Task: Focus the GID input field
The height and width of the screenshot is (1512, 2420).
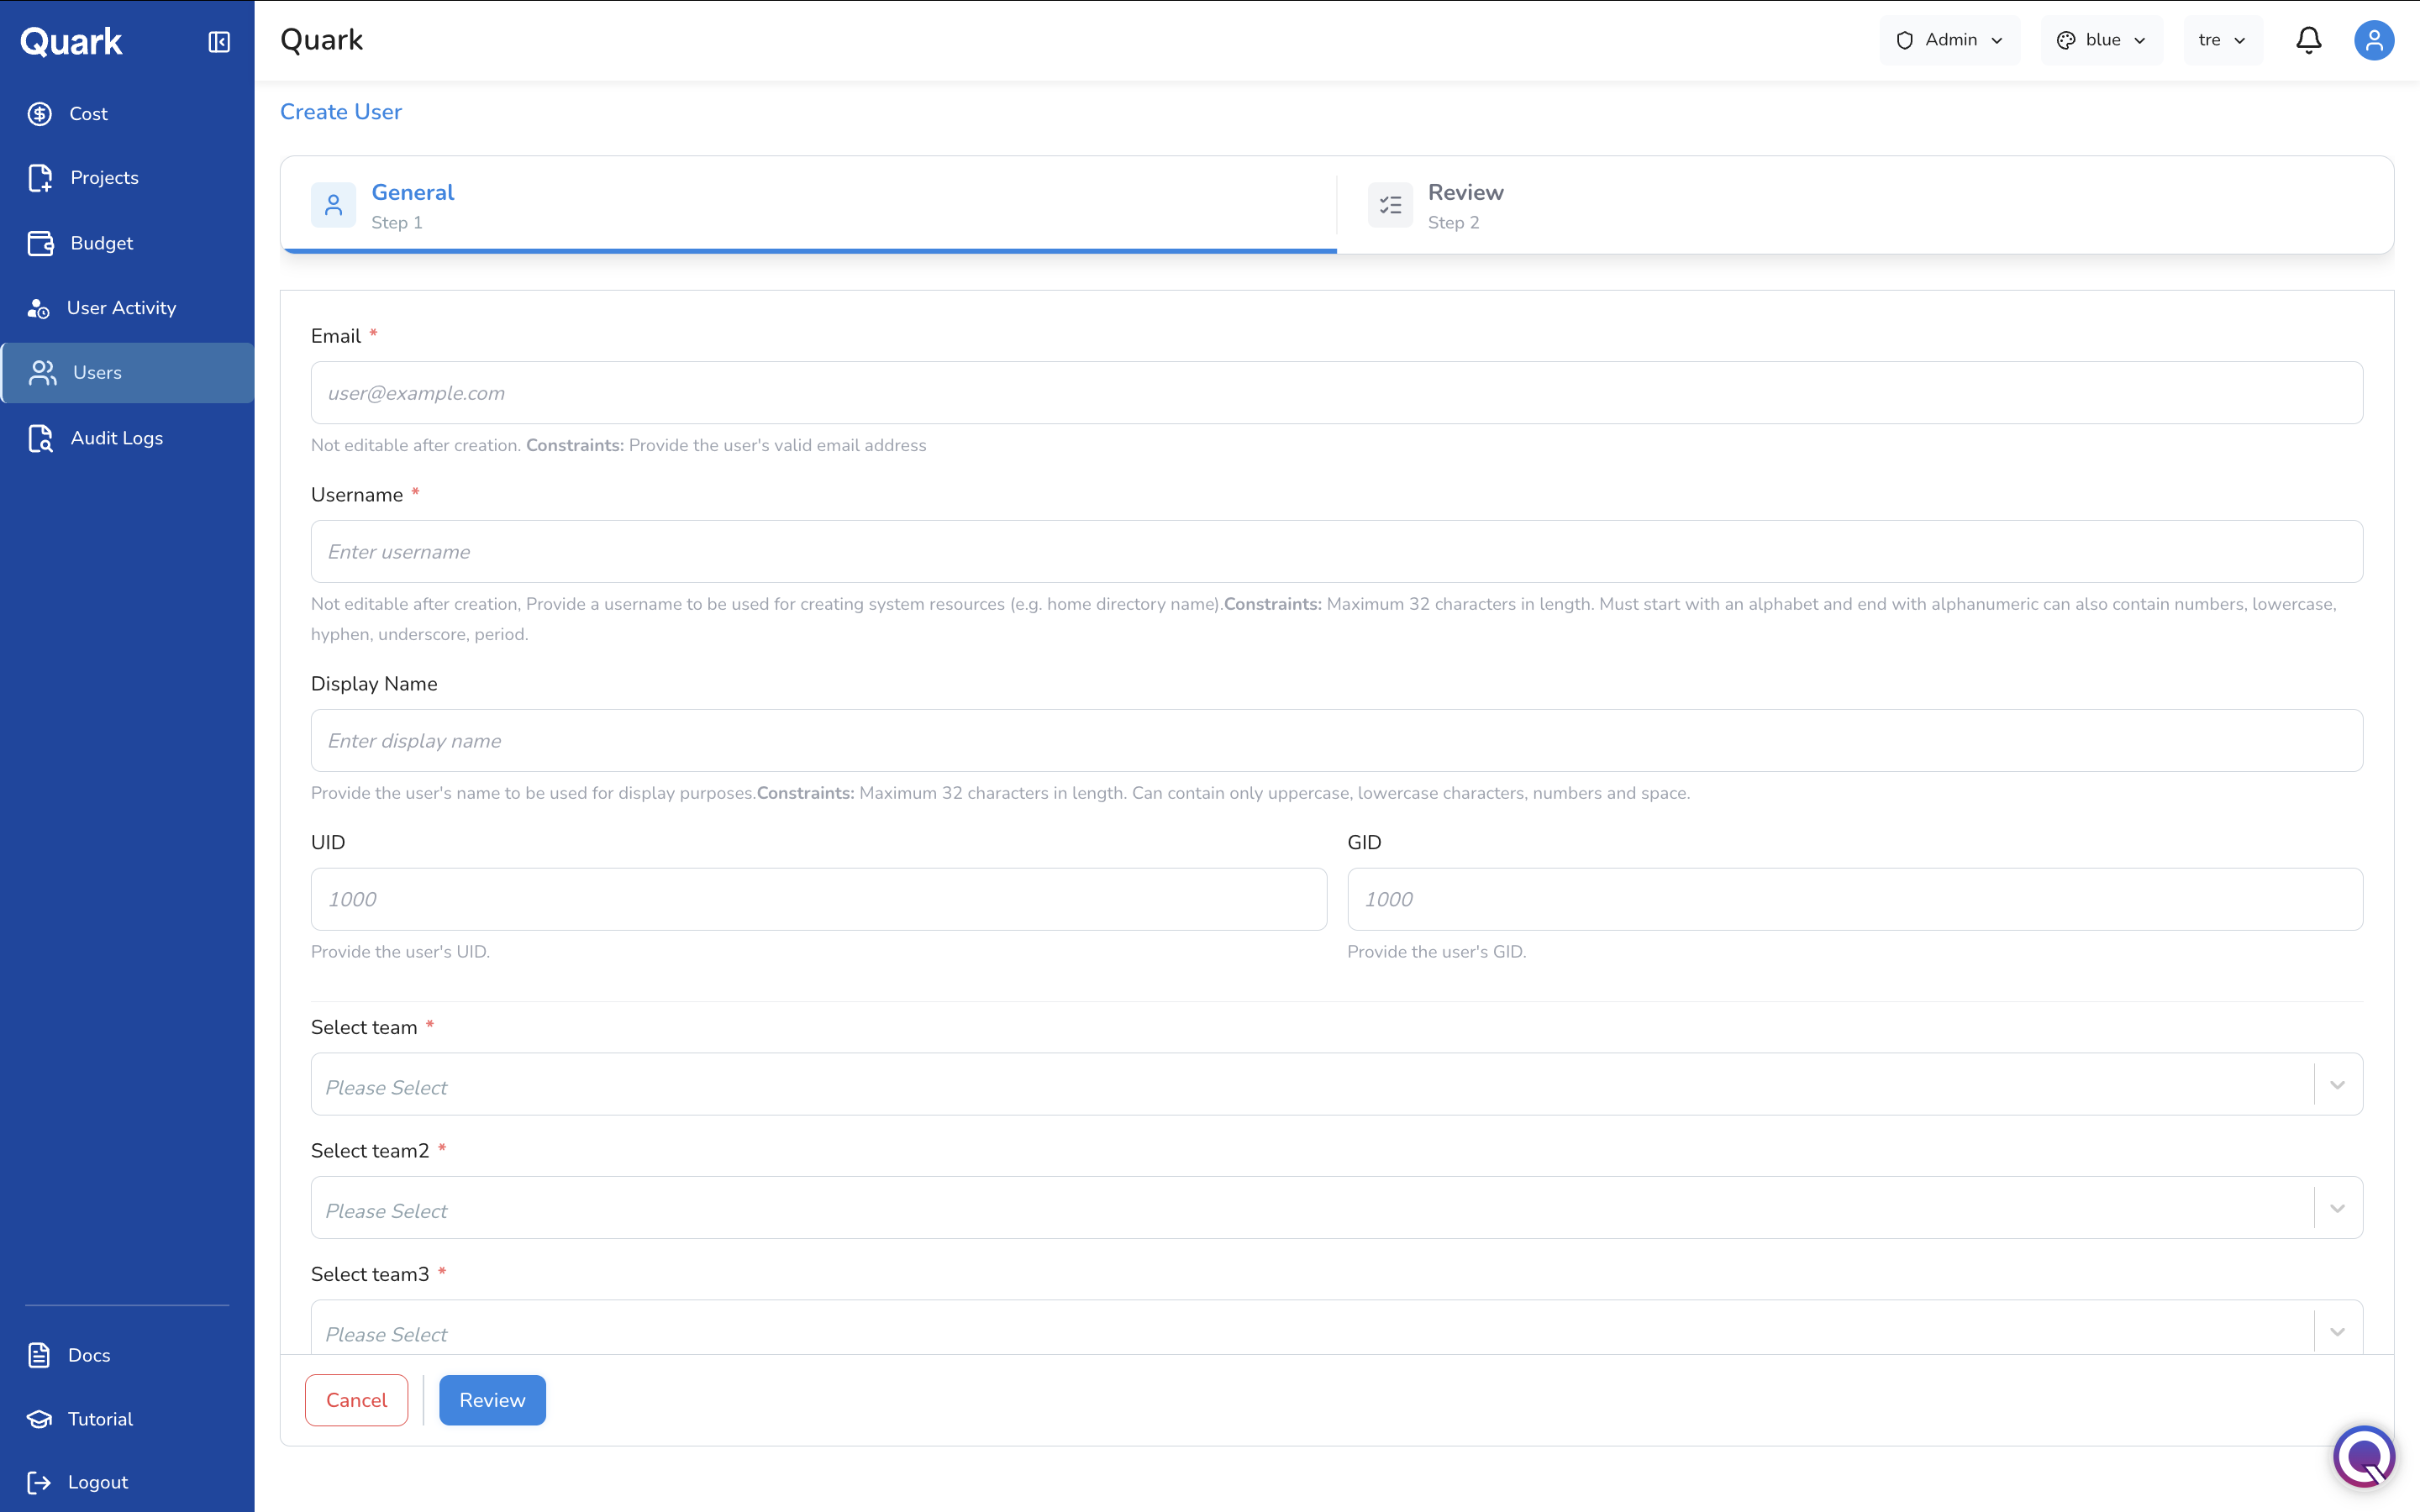Action: coord(1855,899)
